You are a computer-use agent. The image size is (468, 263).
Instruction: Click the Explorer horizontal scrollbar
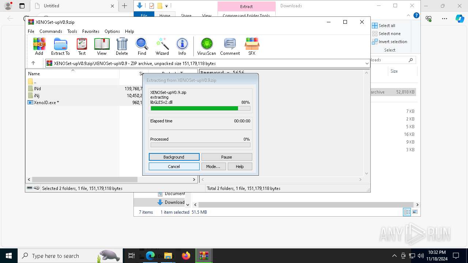point(306,205)
